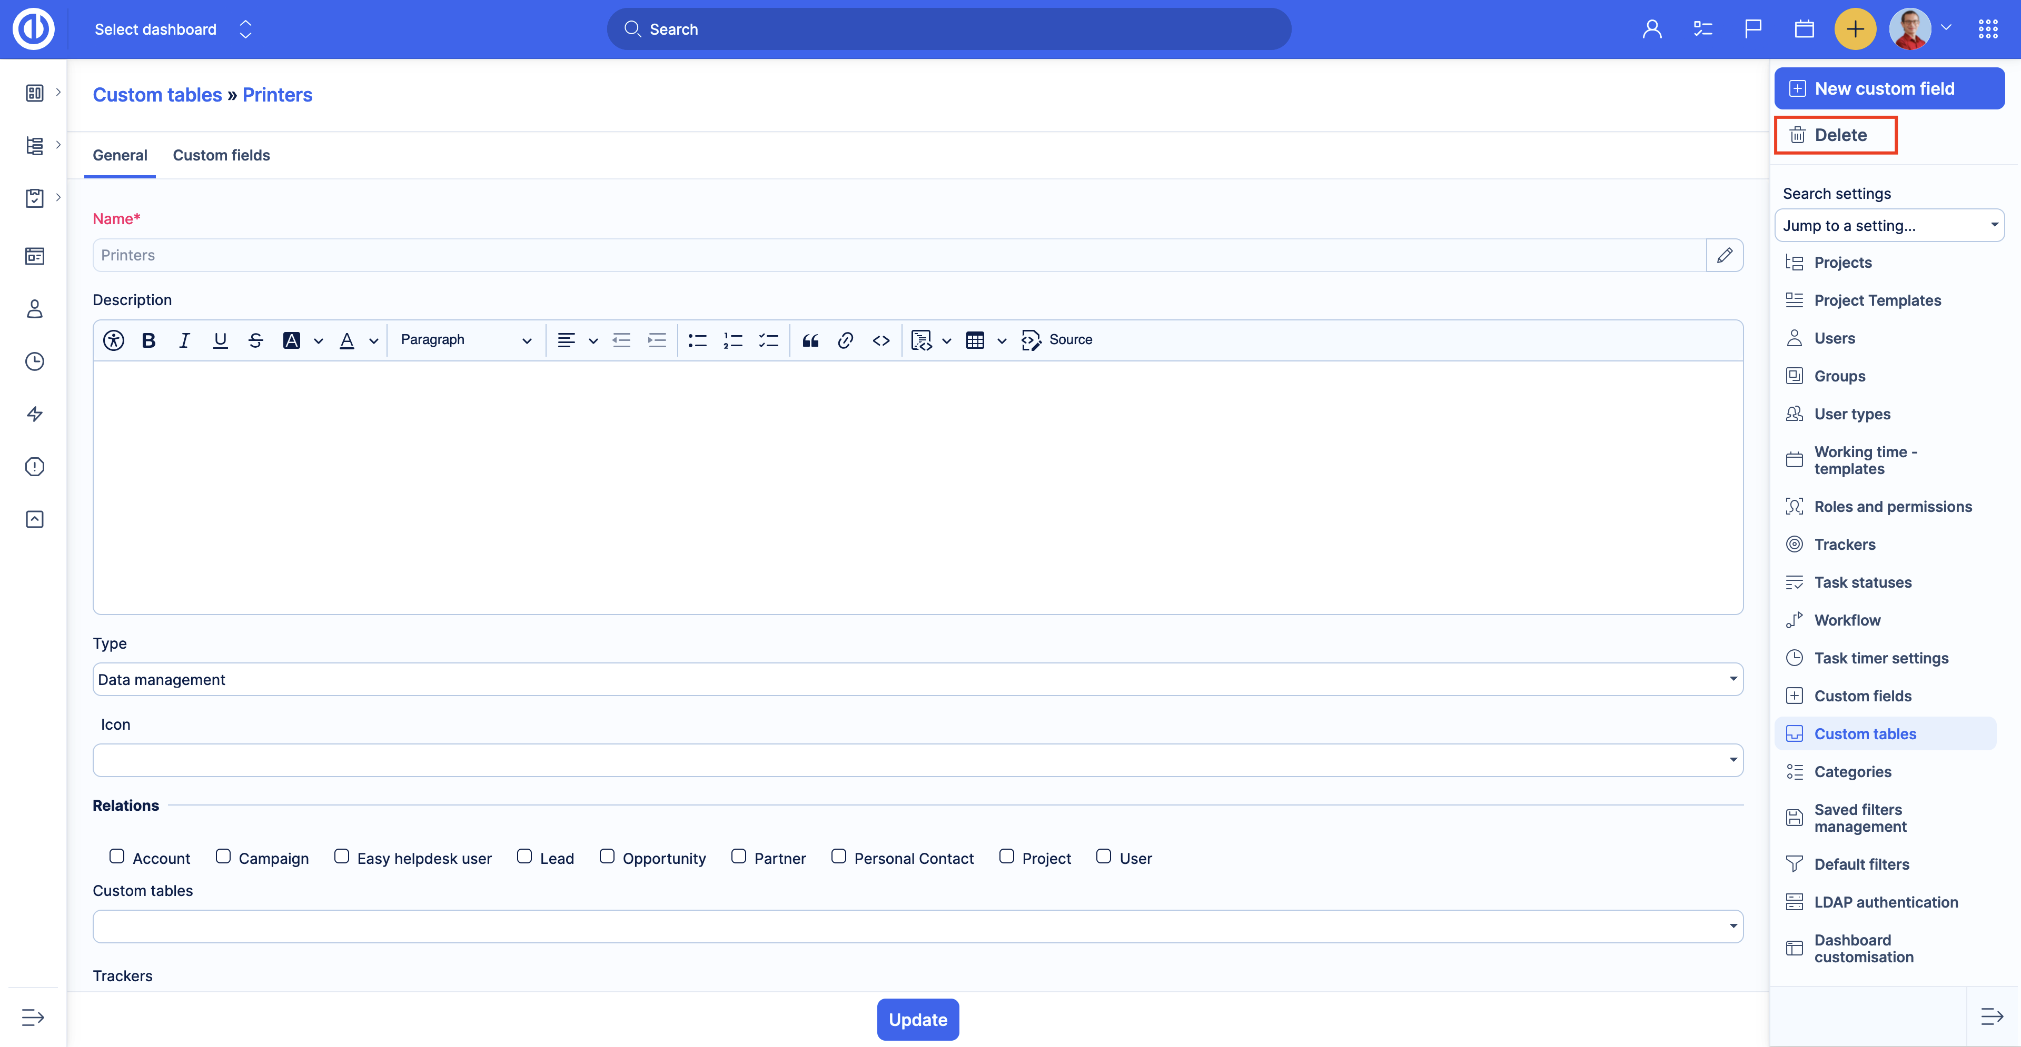2021x1047 pixels.
Task: Insert a bulleted list
Action: pyautogui.click(x=697, y=340)
